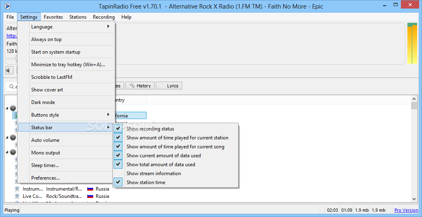Screen dimensions: 422x217
Task: Click the station list scrollbar down arrow
Action: pyautogui.click(x=414, y=199)
